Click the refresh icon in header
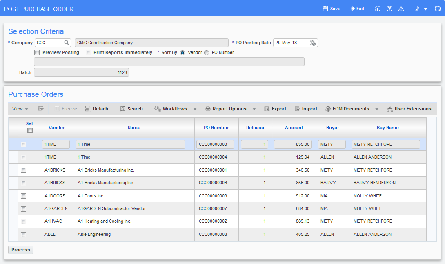445x264 pixels. tap(437, 9)
